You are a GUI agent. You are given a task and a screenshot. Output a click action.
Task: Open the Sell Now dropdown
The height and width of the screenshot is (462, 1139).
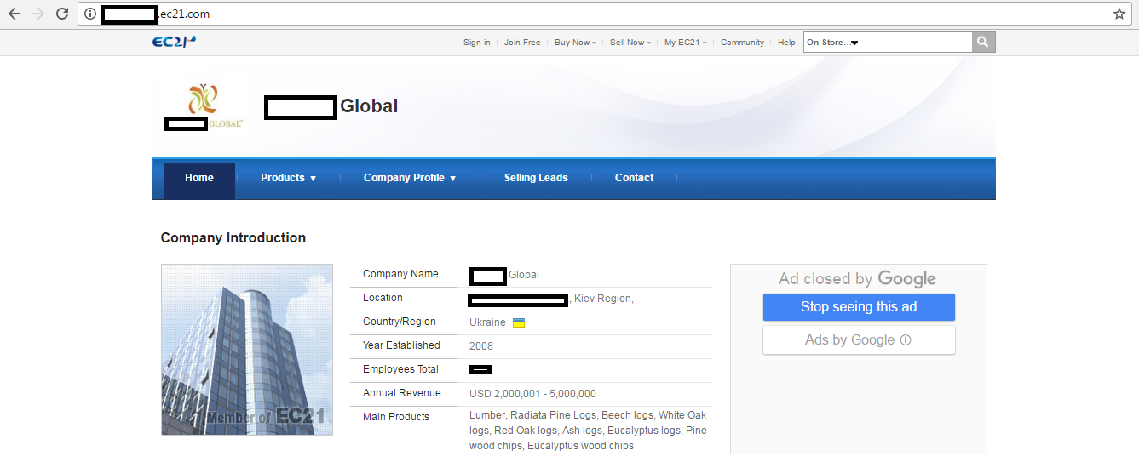pyautogui.click(x=630, y=43)
